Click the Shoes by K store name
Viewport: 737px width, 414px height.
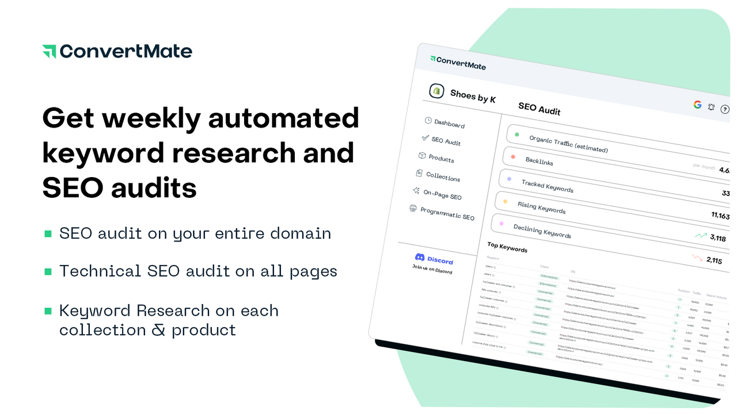(x=473, y=95)
